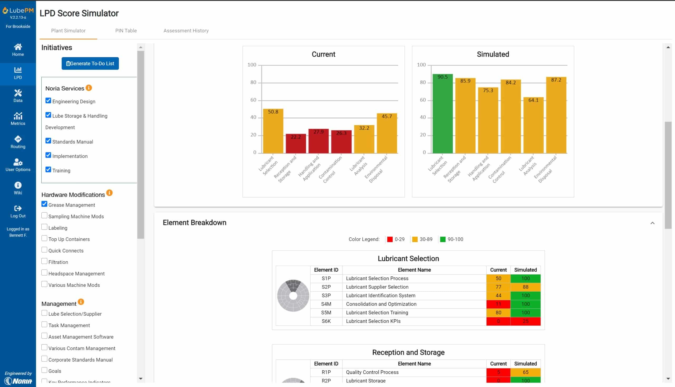Check Goals checkbox
Screen dimensions: 675x387
click(x=44, y=370)
